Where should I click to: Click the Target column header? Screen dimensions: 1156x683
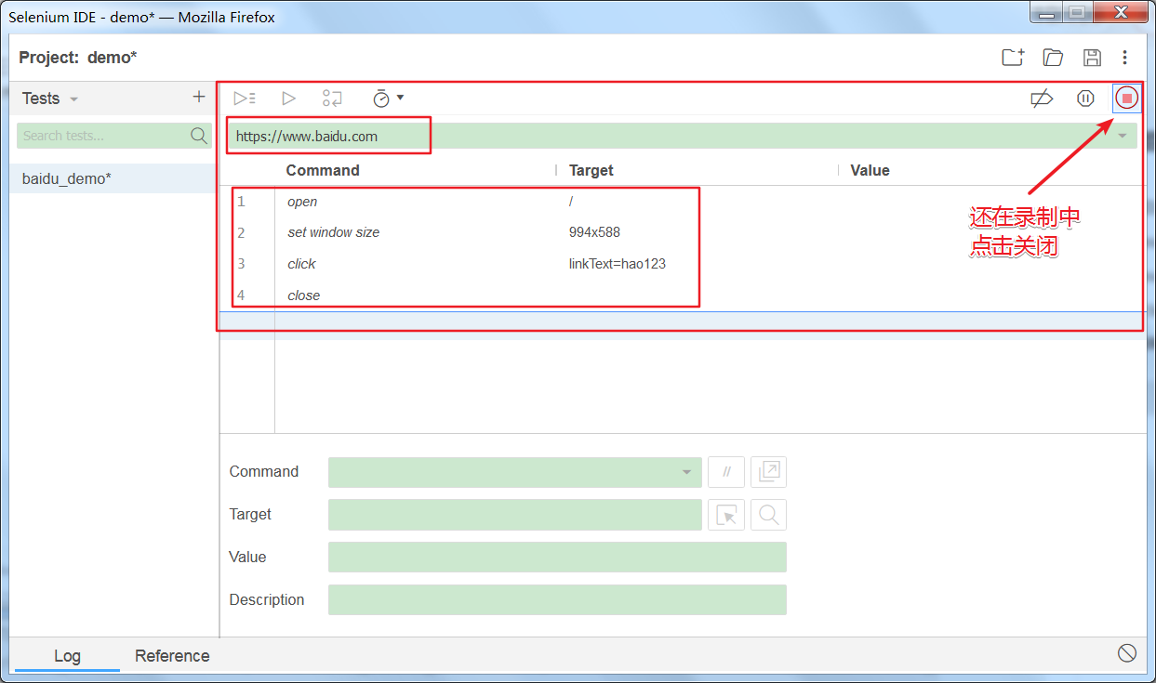tap(591, 170)
